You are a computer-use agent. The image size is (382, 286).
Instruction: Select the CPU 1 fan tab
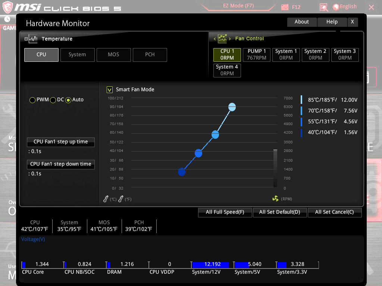[227, 55]
